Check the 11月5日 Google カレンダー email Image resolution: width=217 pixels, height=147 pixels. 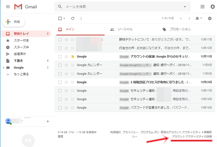pyautogui.click(x=60, y=65)
